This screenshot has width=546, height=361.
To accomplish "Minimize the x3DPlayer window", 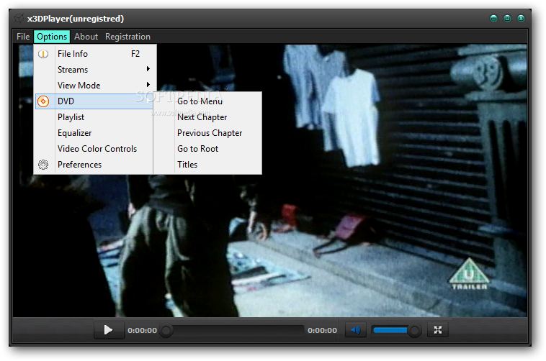I will (x=493, y=19).
